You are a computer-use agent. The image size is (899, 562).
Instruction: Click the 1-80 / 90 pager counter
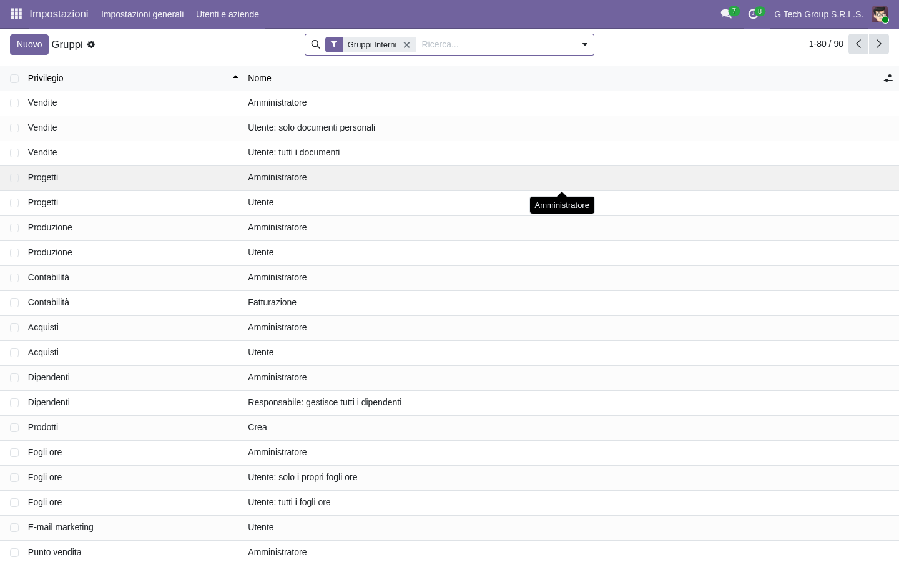[x=826, y=44]
